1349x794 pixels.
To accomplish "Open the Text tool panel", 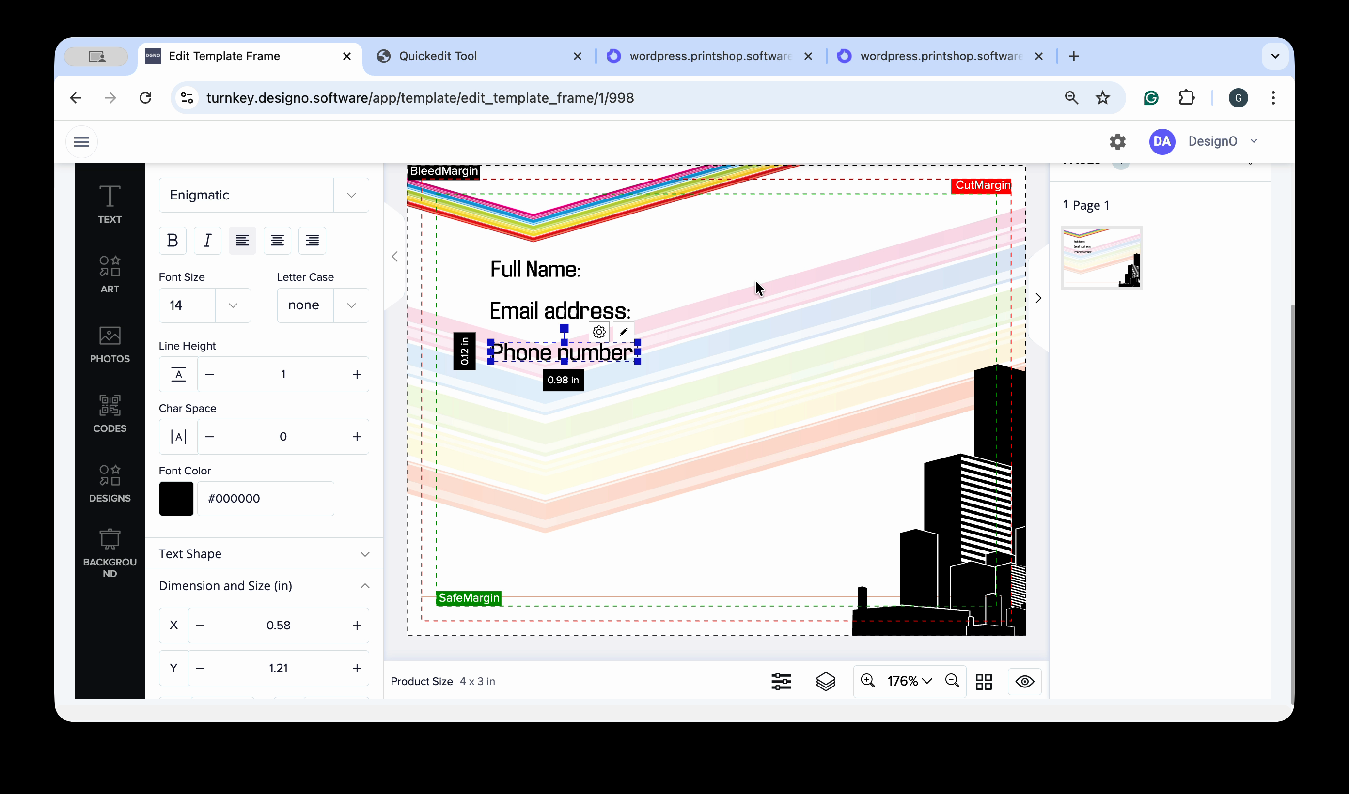I will pos(109,203).
